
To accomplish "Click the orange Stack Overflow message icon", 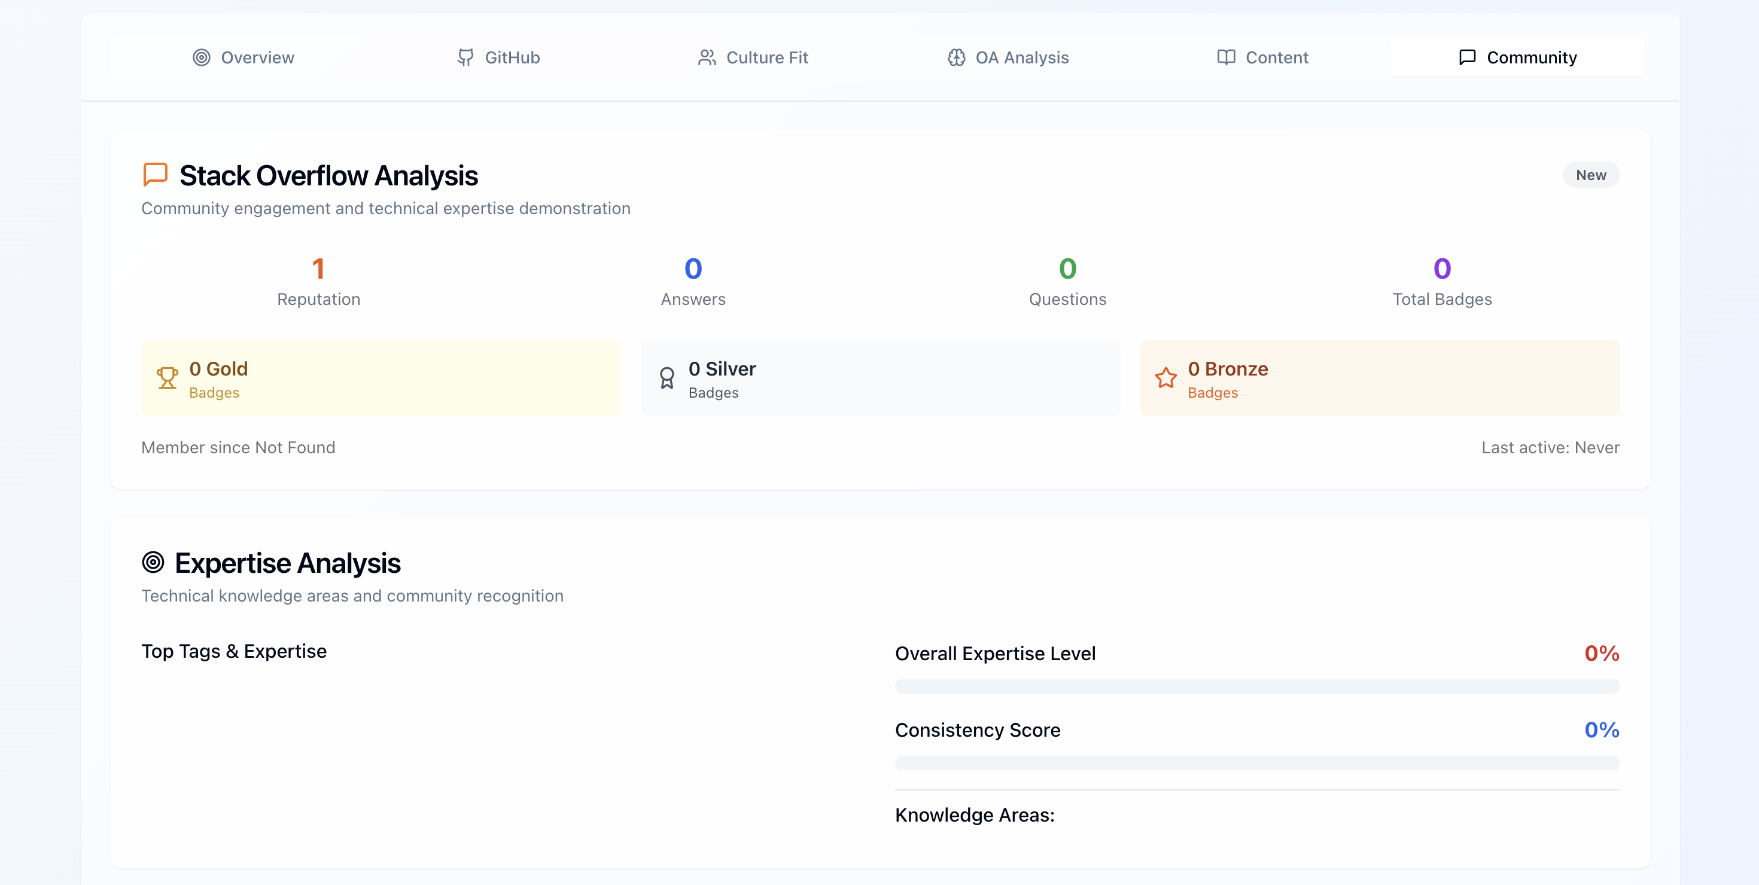I will click(x=155, y=174).
